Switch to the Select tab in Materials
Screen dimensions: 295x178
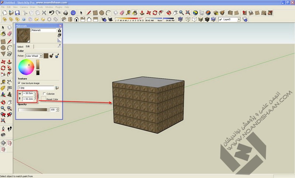(20, 47)
